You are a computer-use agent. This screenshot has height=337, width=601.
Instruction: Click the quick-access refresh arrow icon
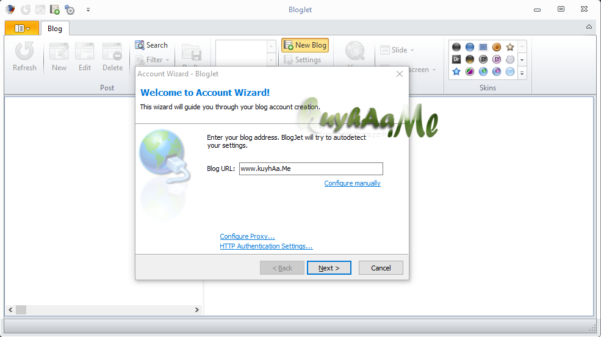pos(26,10)
